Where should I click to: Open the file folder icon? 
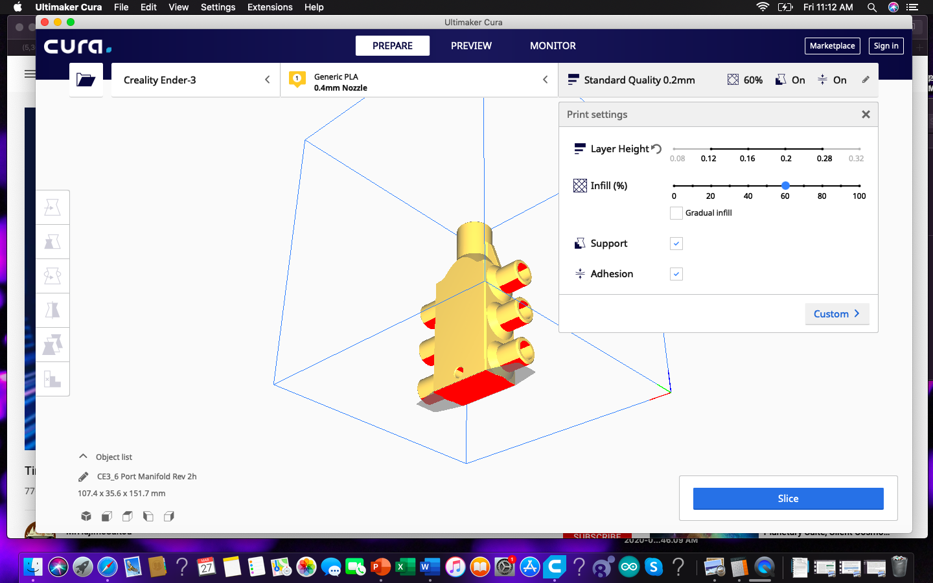pyautogui.click(x=86, y=80)
